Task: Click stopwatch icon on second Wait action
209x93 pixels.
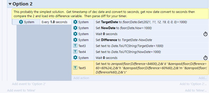Action: [x=205, y=58]
